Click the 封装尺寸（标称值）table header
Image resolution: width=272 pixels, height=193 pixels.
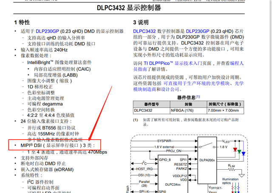[x=225, y=104]
